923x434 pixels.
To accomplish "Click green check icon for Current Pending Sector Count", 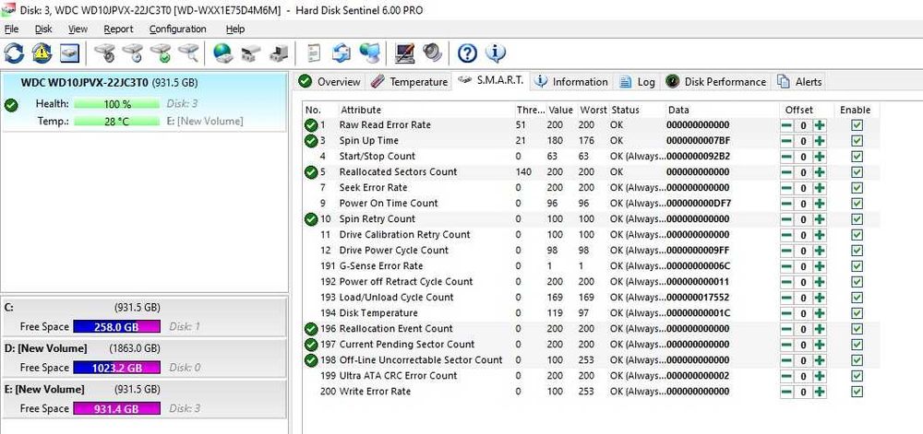I will [x=311, y=344].
